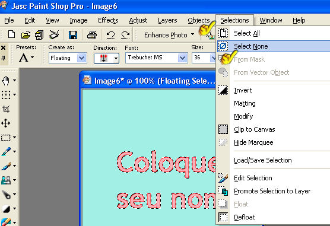
Task: Open the Trebuchet MS font dropdown
Action: [182, 58]
